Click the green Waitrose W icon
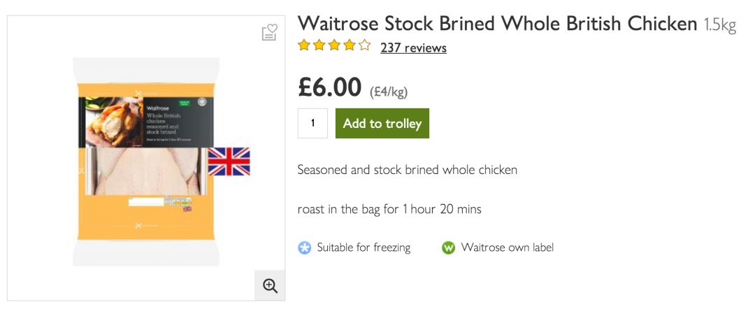Screen dimensions: 755x311 pyautogui.click(x=448, y=247)
